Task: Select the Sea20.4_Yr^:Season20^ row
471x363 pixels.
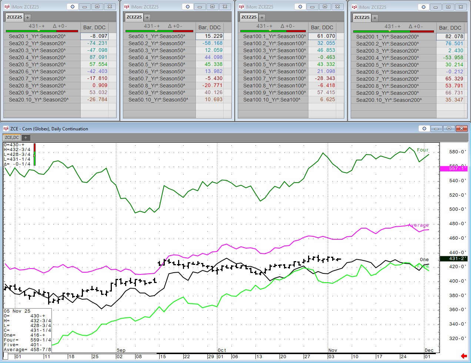Action: pyautogui.click(x=37, y=57)
